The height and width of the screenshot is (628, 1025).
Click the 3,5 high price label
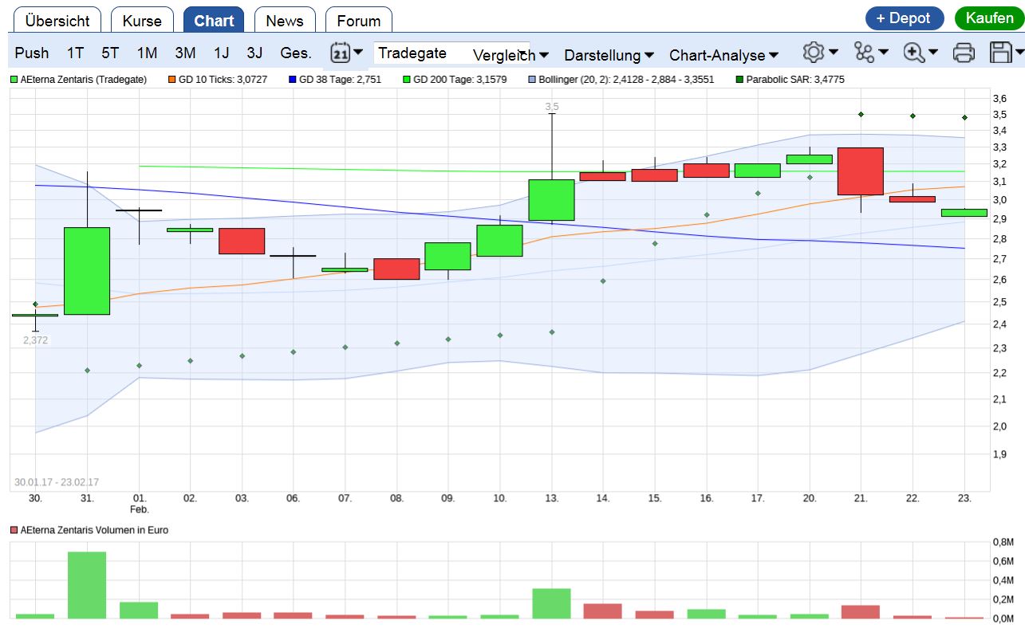pos(552,106)
